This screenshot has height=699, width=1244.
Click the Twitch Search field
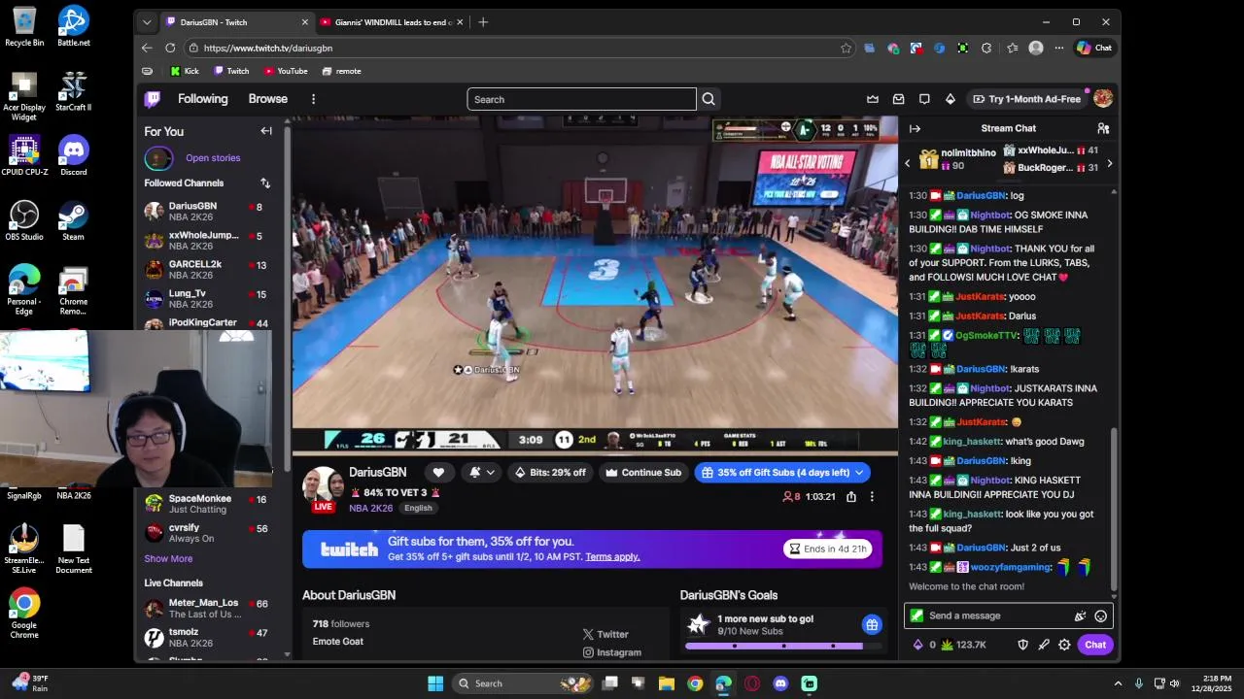click(581, 99)
